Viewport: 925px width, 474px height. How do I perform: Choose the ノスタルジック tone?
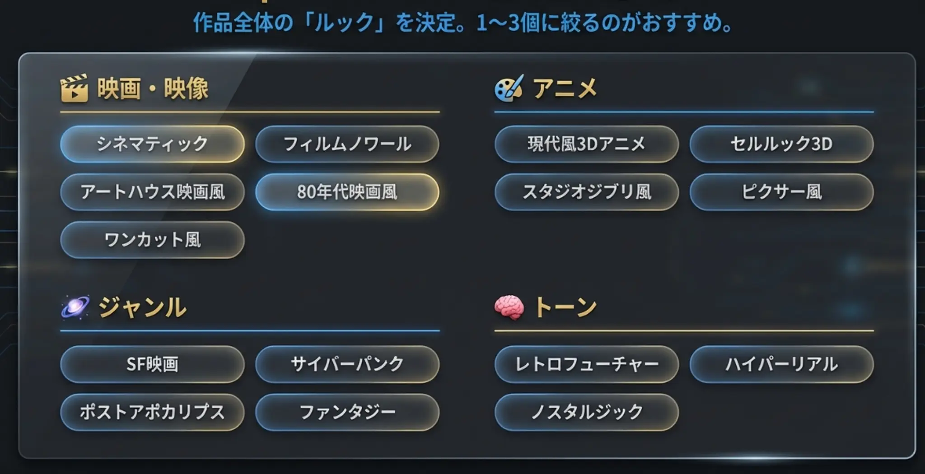[586, 412]
